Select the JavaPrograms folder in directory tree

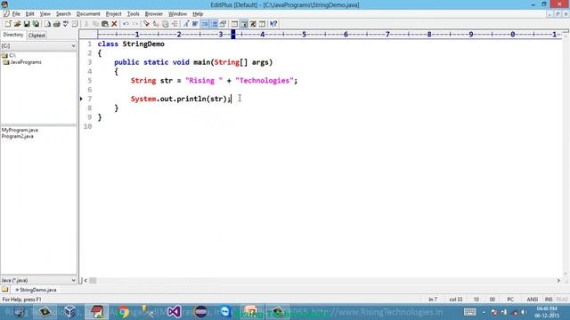point(22,62)
